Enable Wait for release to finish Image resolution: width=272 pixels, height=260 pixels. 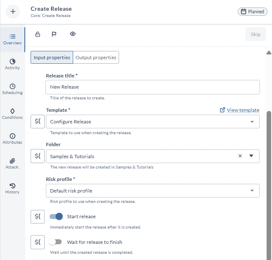(x=55, y=242)
